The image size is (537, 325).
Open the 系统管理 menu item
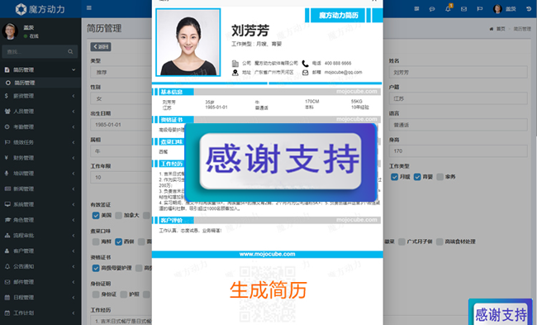click(40, 204)
